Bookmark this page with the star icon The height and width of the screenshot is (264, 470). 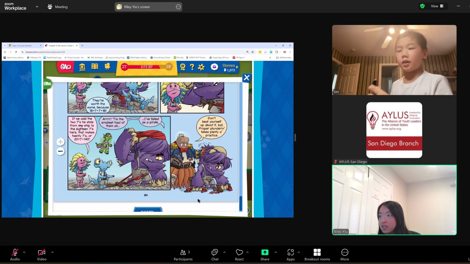(x=252, y=52)
